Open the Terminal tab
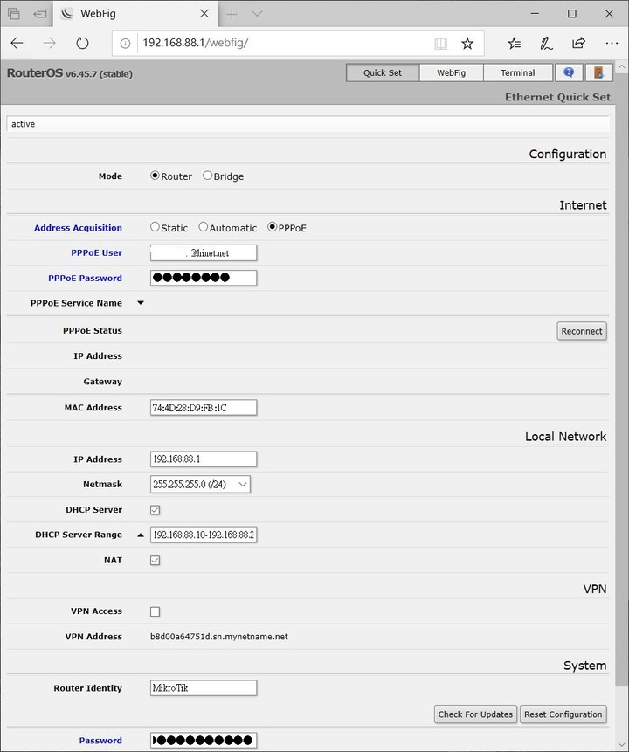Viewport: 629px width, 752px height. point(518,72)
